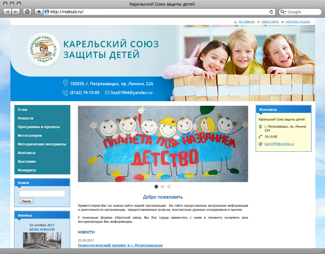Click phone number '76-10-85' in Контакты box
This screenshot has height=254, width=325.
pos(271,137)
